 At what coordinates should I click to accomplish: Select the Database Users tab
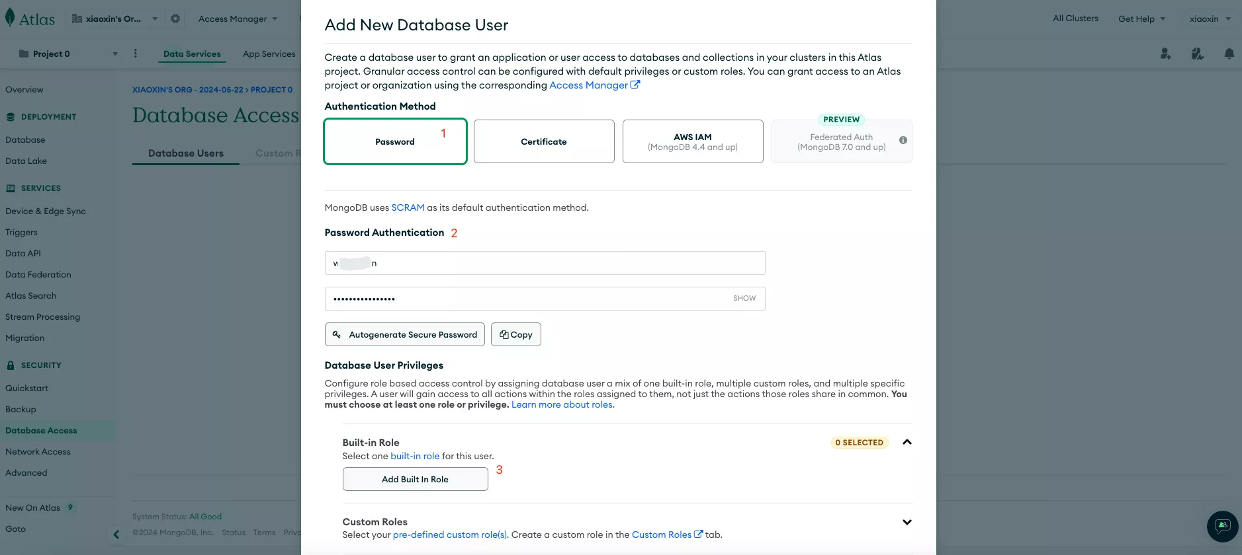pyautogui.click(x=186, y=153)
